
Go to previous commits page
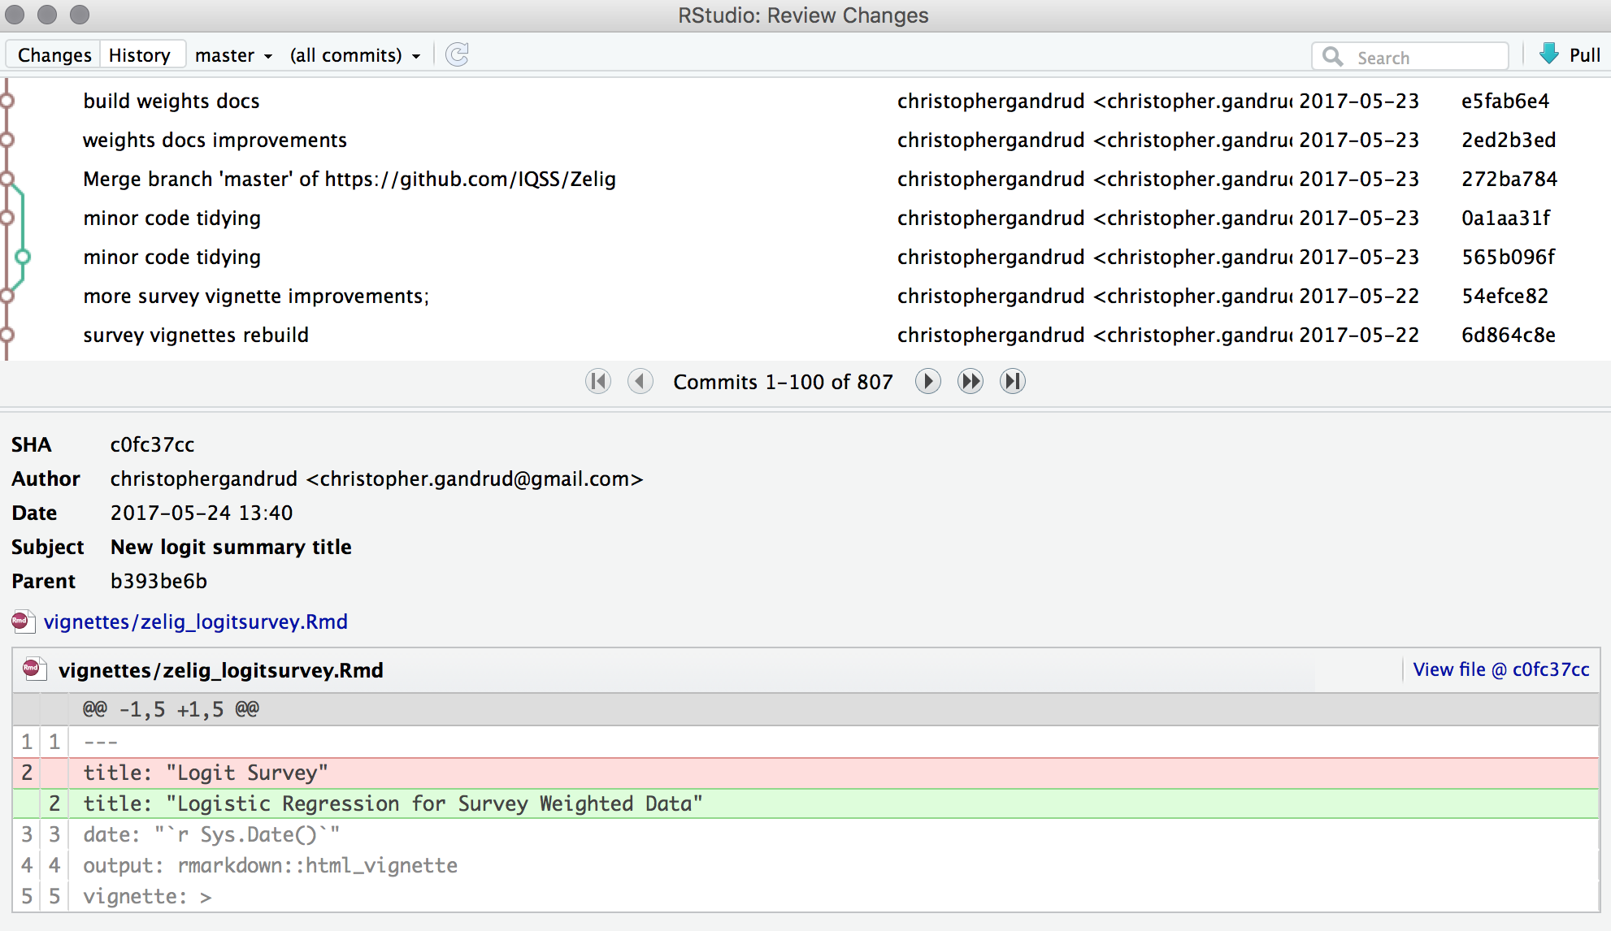click(x=640, y=381)
